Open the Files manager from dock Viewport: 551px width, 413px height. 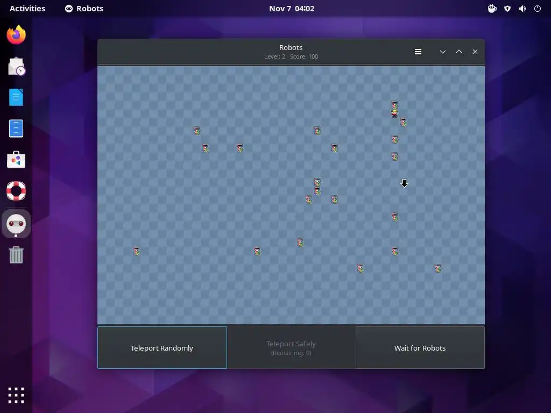[x=16, y=128]
